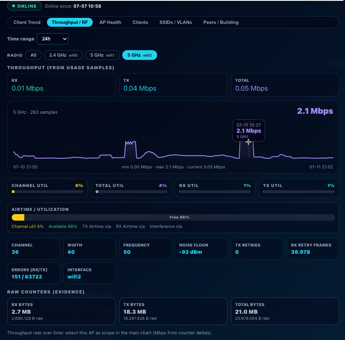
Task: Switch to the Client Trend tab
Action: coord(27,22)
